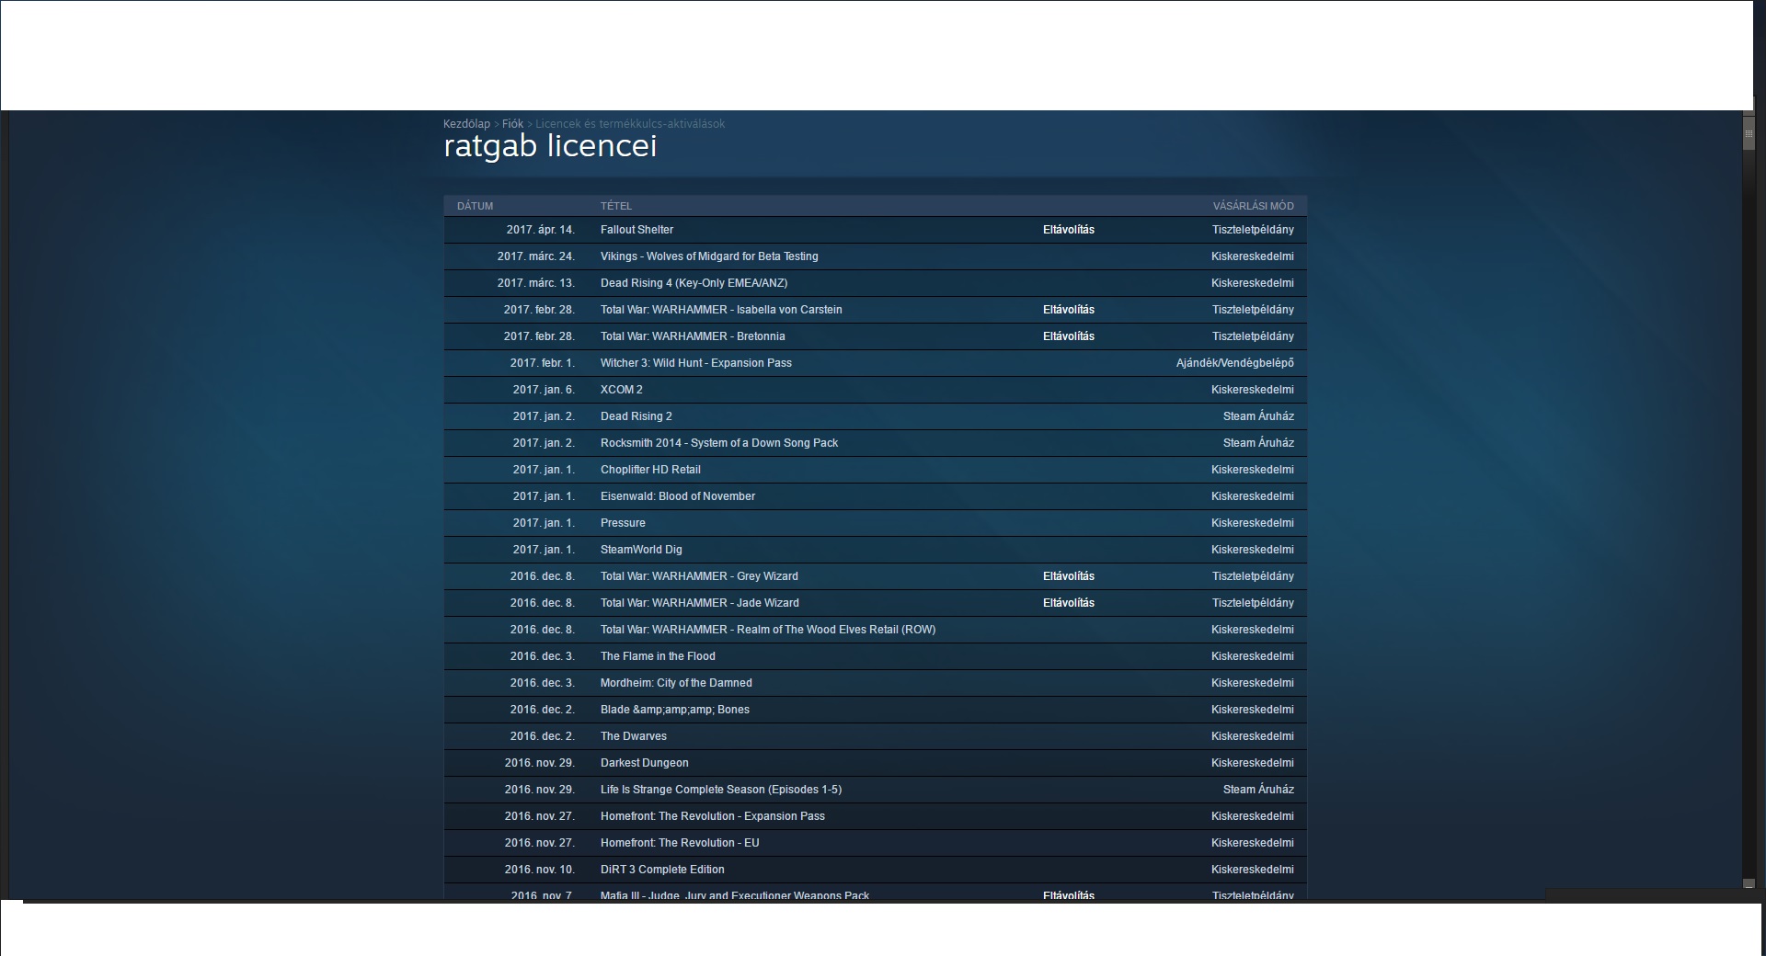Click 'Total War: WARHAMMER - Jade Wizard' title
1766x956 pixels.
700,603
